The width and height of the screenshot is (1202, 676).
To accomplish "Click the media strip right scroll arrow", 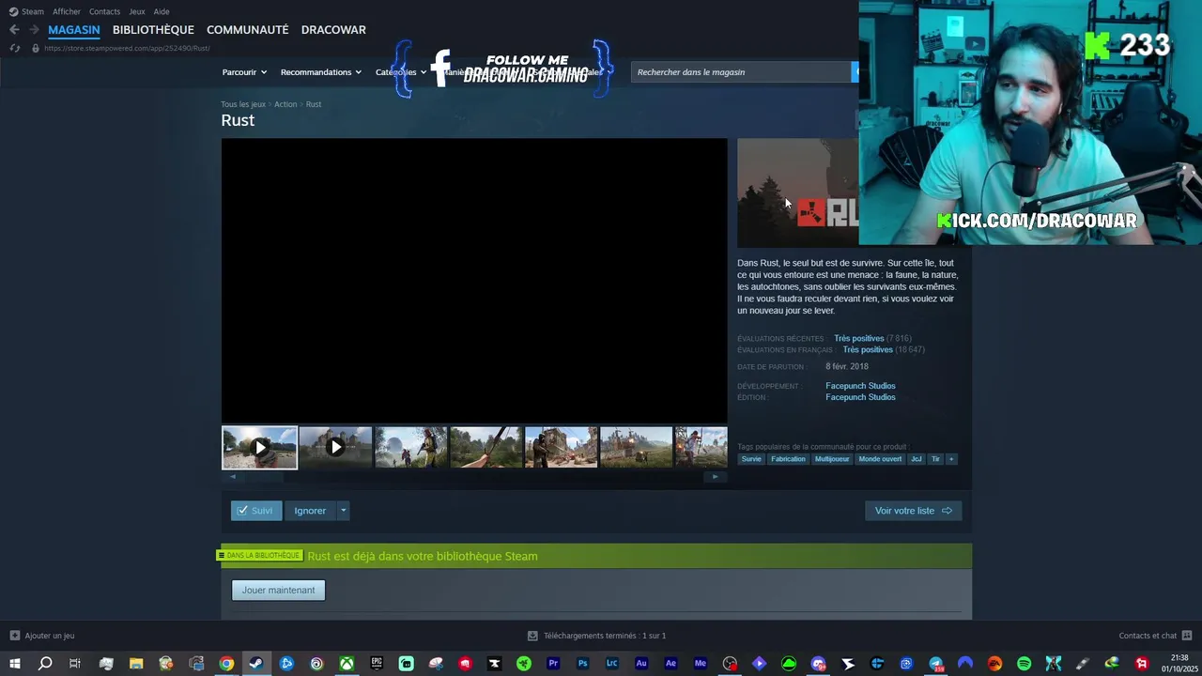I will click(715, 477).
